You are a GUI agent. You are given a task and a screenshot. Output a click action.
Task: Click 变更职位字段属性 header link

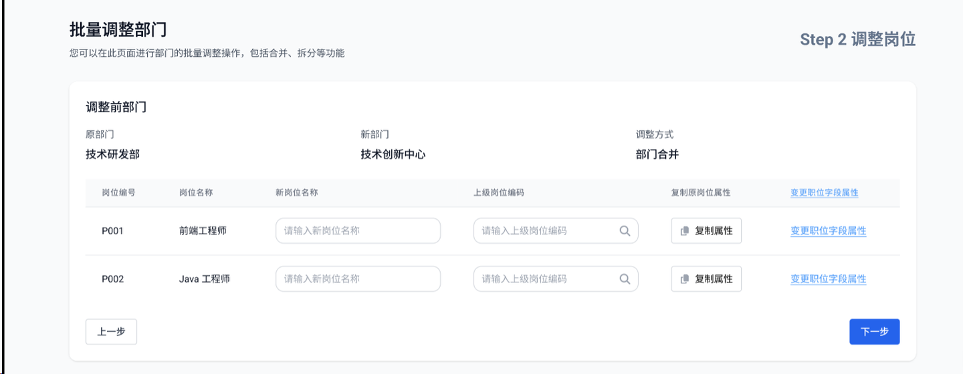pyautogui.click(x=824, y=192)
